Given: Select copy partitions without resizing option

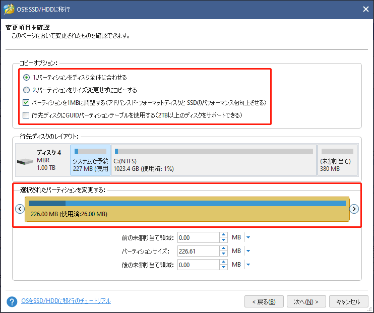Looking at the screenshot, I should (x=27, y=90).
